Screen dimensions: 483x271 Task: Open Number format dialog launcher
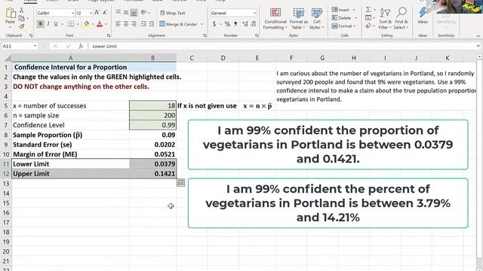click(x=257, y=35)
